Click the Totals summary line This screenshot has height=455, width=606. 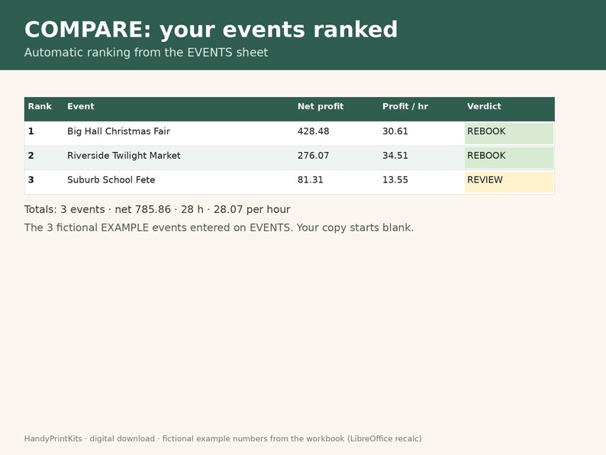point(157,209)
